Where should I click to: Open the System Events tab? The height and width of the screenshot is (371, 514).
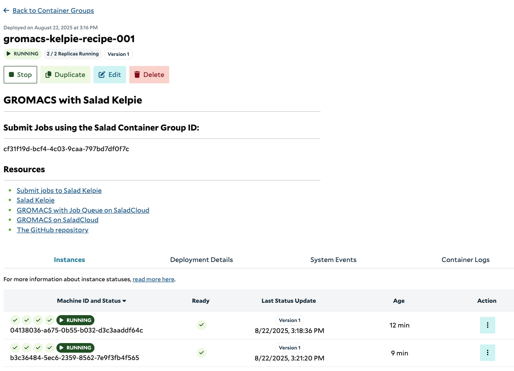[x=333, y=260]
